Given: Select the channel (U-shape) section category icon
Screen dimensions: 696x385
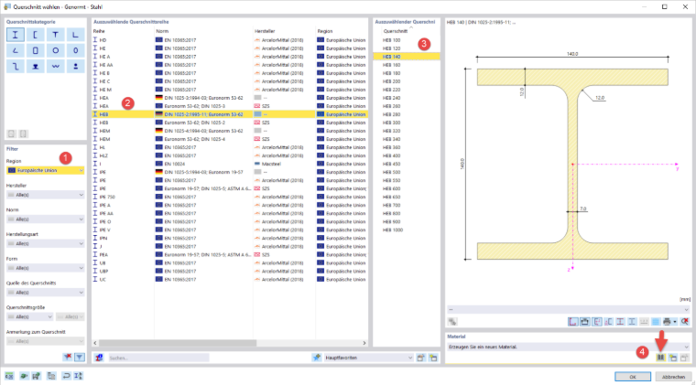Looking at the screenshot, I should [35, 35].
